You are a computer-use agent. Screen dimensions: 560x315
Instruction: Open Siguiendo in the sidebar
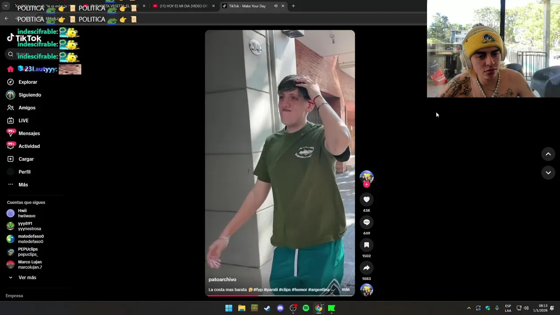coord(30,95)
